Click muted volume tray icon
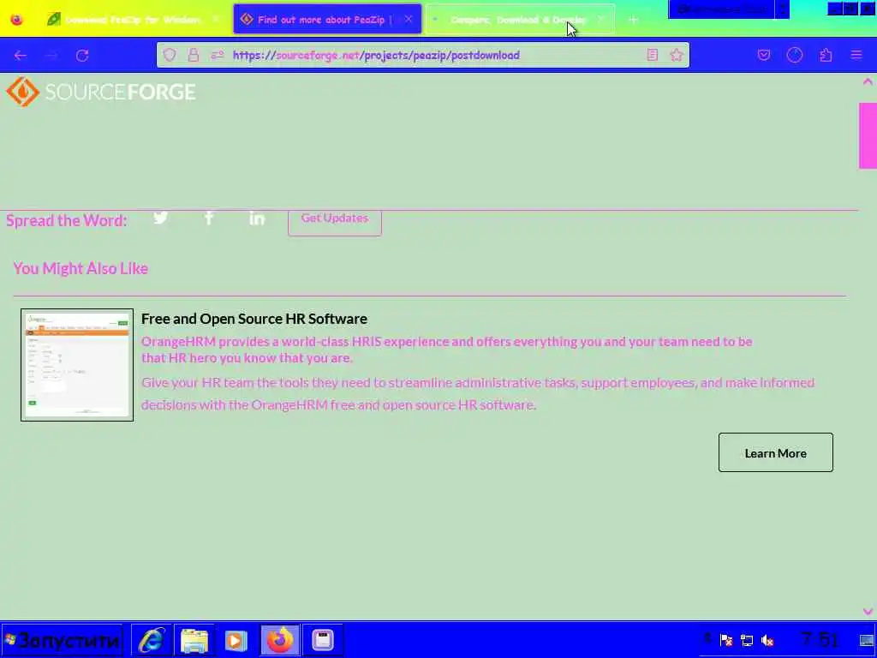Image resolution: width=877 pixels, height=658 pixels. [768, 640]
